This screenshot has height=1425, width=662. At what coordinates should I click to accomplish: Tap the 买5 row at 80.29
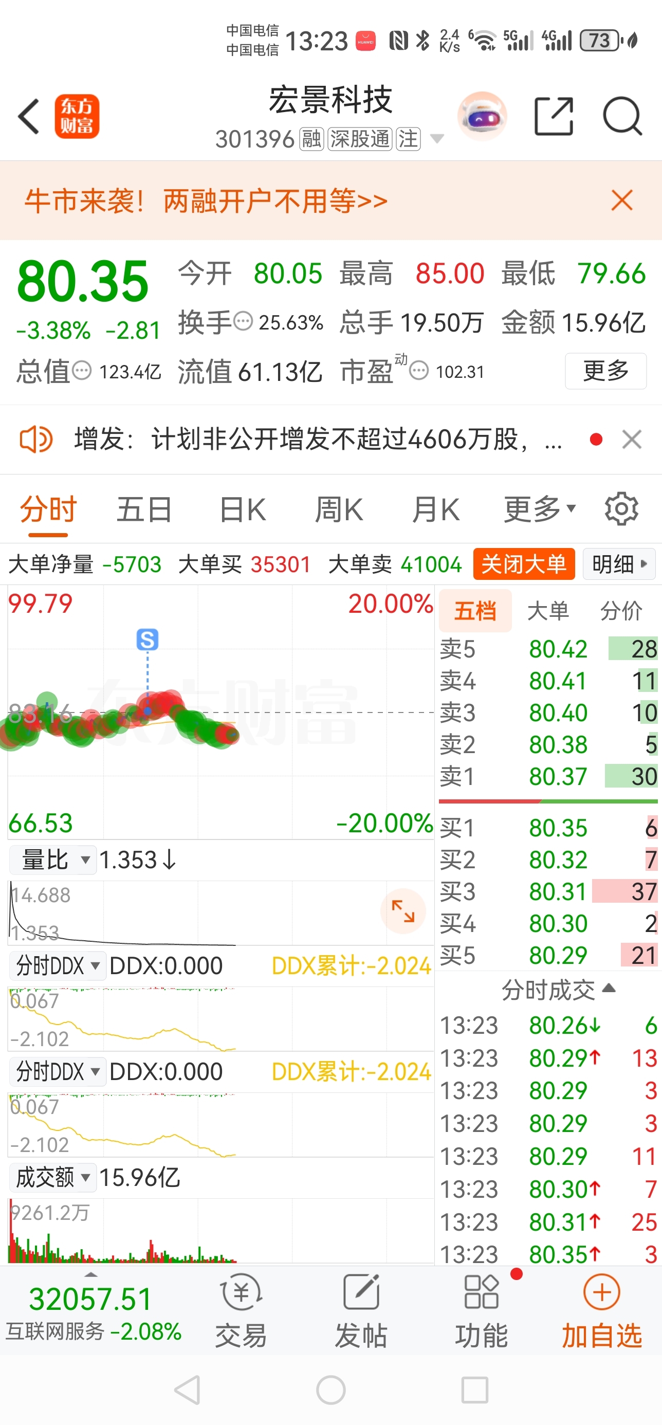point(548,955)
